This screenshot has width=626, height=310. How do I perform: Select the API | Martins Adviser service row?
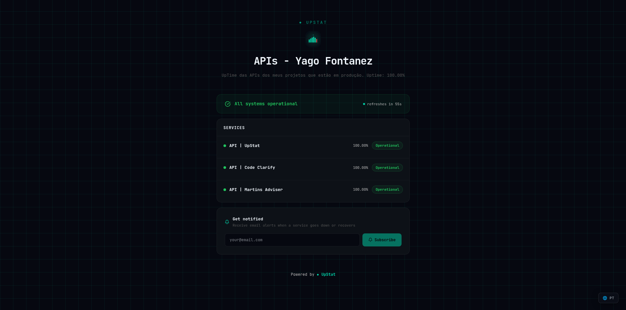(313, 191)
